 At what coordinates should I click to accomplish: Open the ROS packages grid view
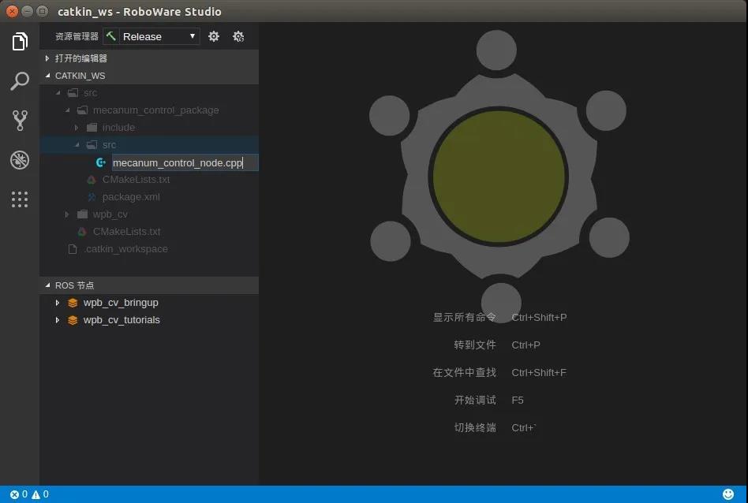[x=20, y=199]
